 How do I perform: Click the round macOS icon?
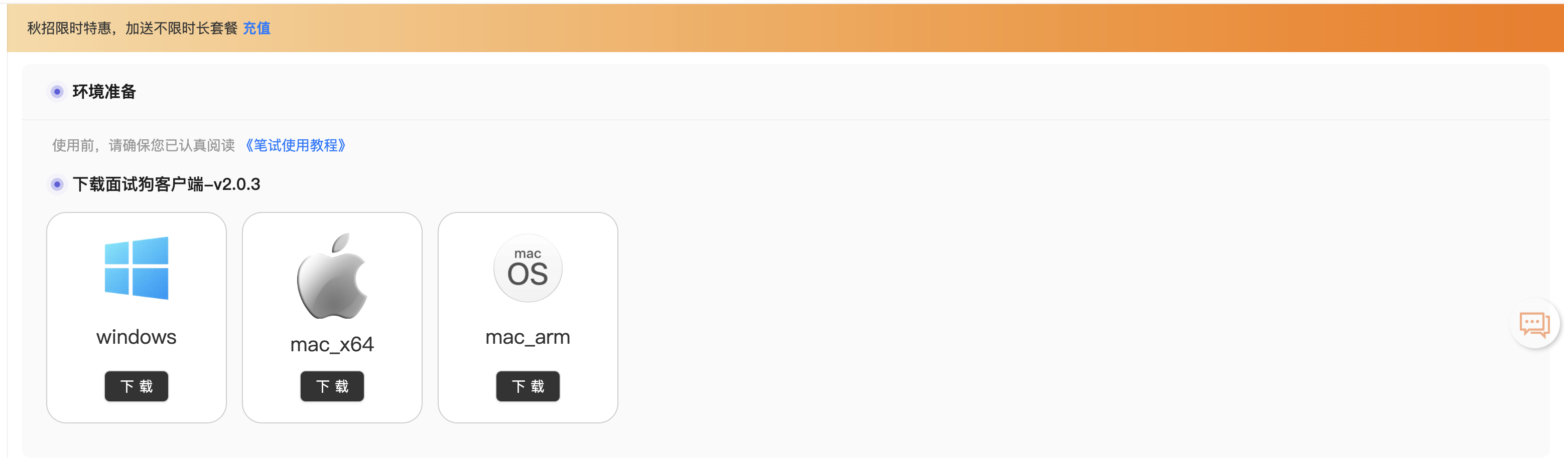point(528,268)
